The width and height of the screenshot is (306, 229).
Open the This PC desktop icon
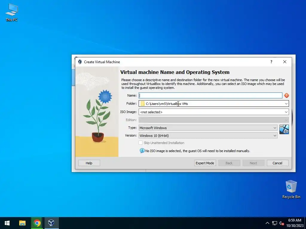pyautogui.click(x=12, y=13)
